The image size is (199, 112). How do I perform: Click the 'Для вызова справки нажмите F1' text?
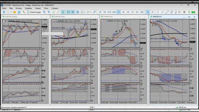[x=14, y=107]
